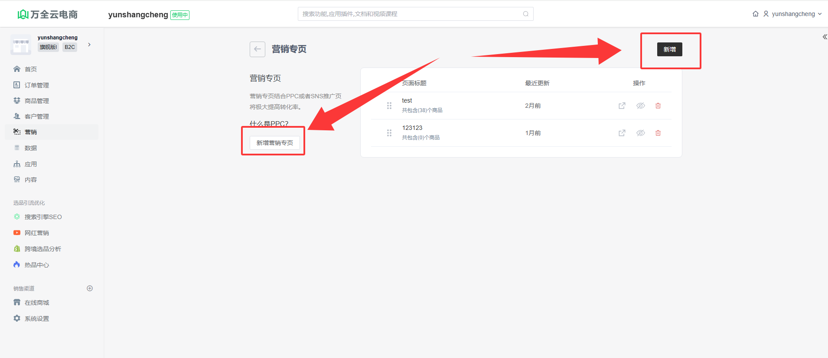Add a sales channel with plus icon

click(90, 288)
